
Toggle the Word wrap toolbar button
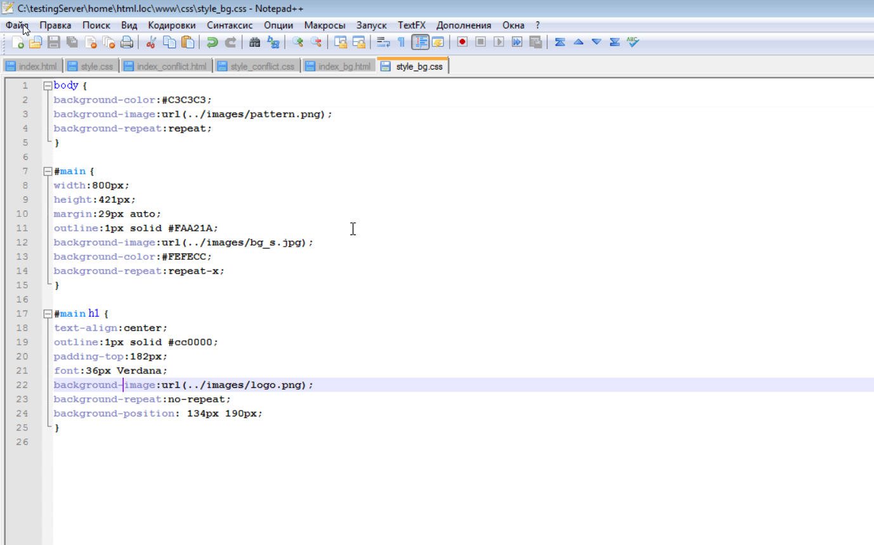(383, 42)
